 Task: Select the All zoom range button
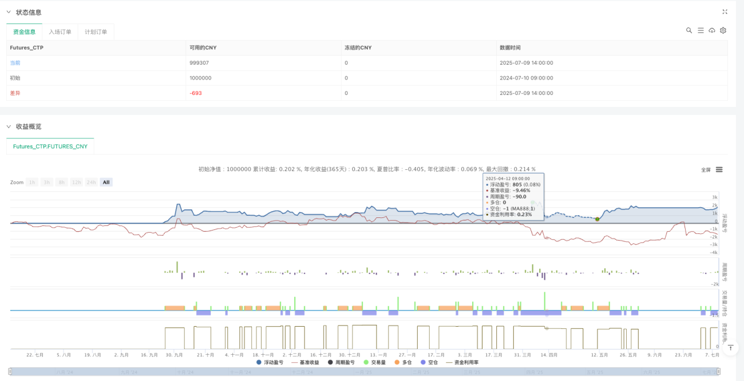(106, 182)
